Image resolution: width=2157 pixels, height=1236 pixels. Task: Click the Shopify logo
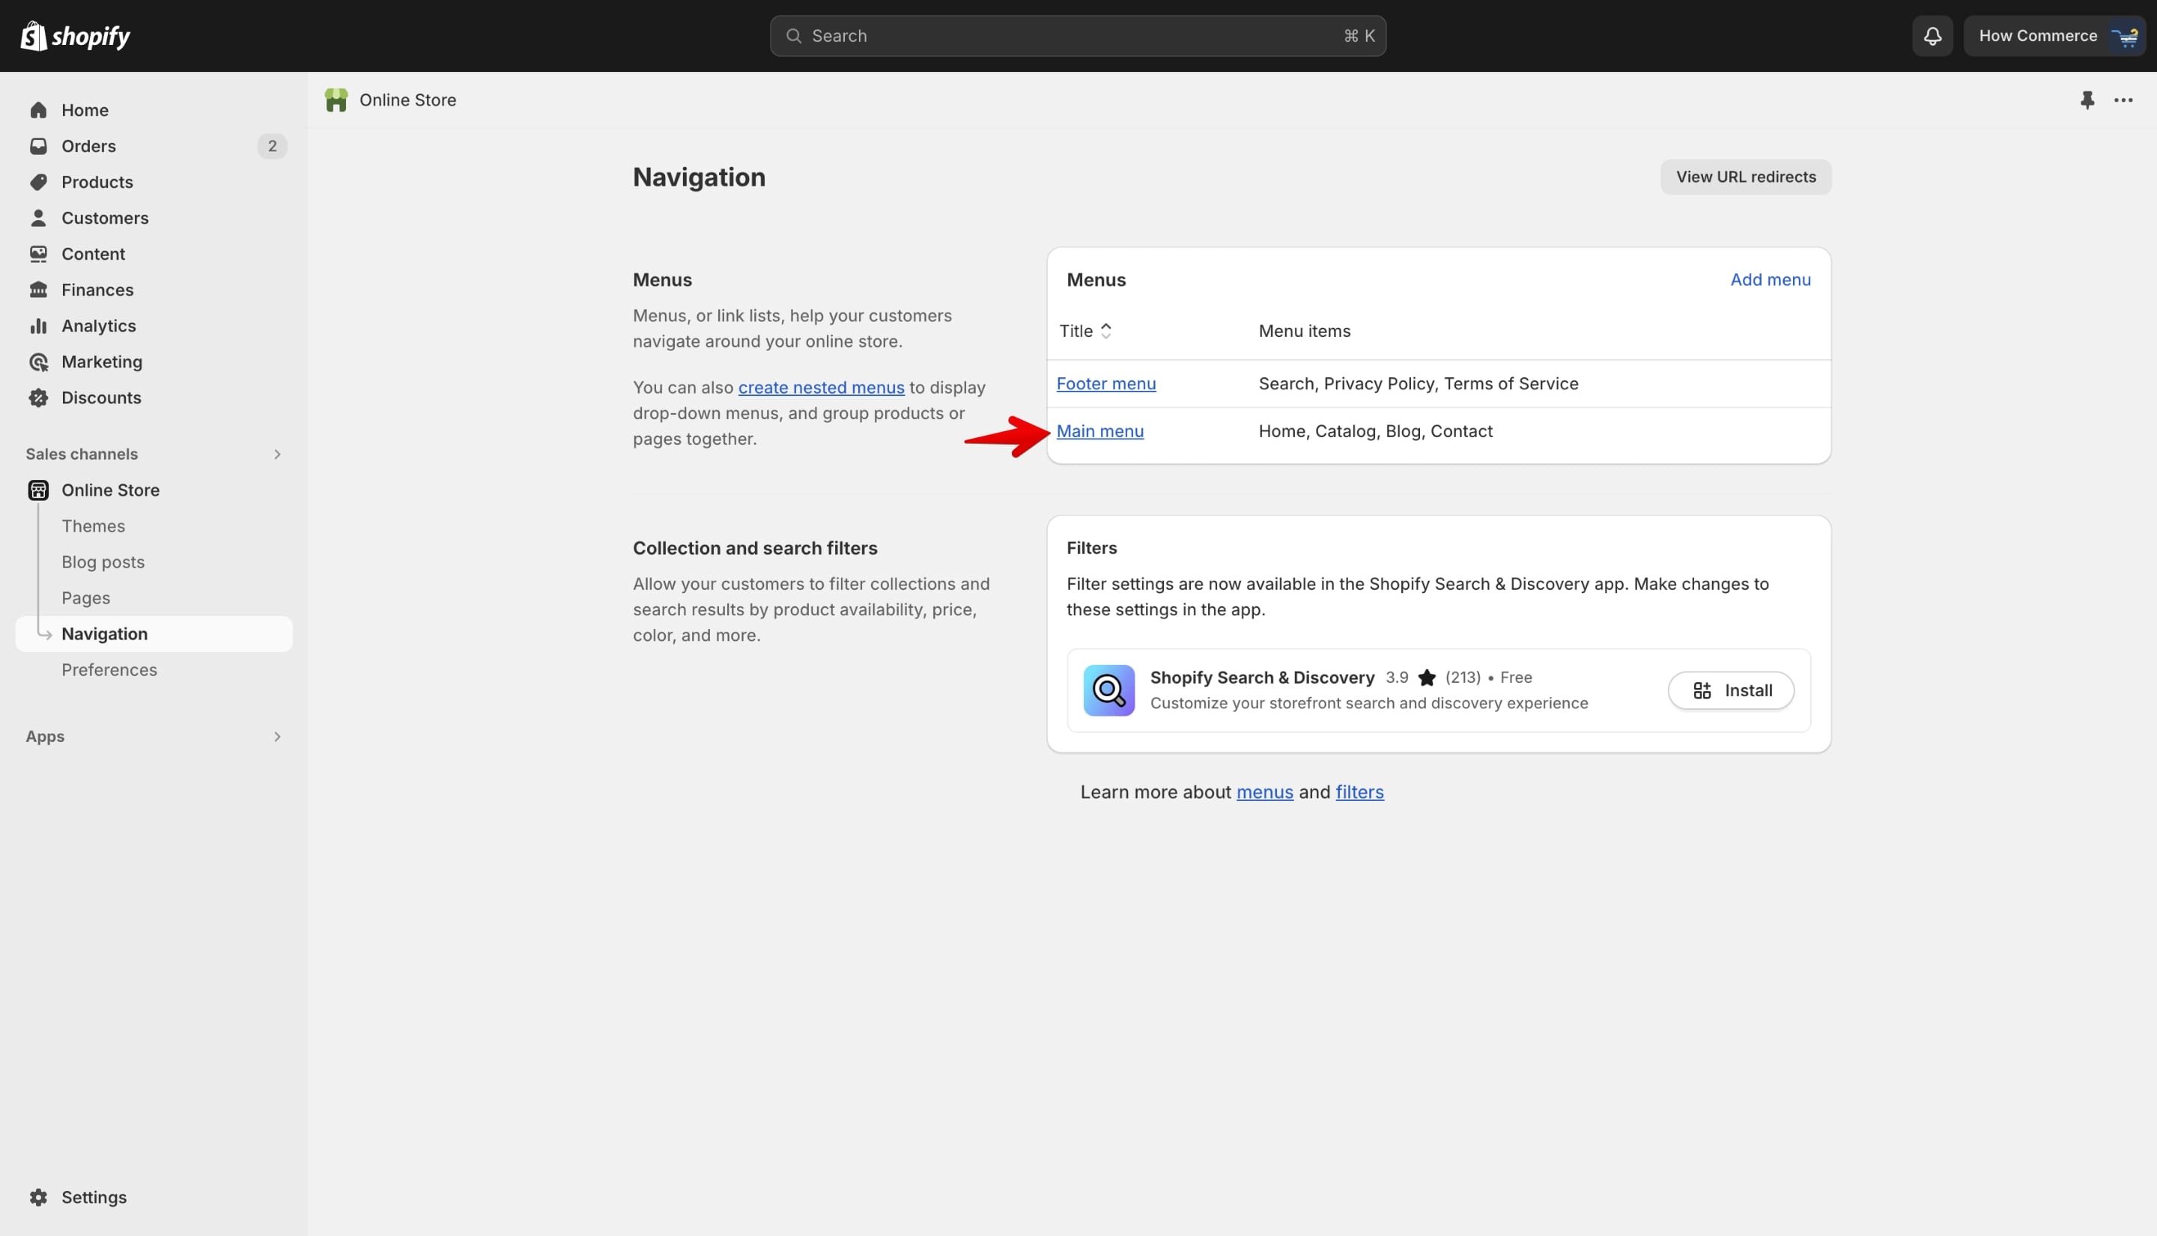(75, 36)
